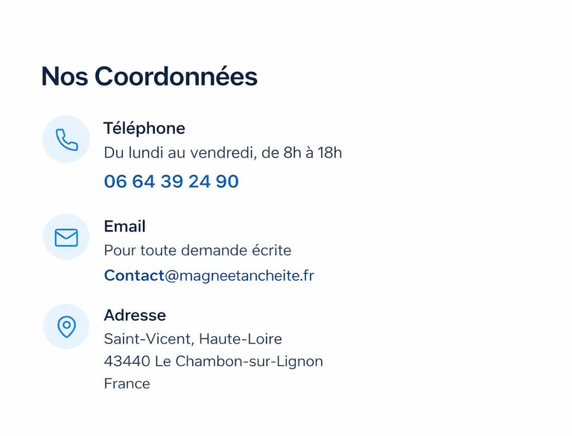This screenshot has width=572, height=436.
Task: Click the location pin icon
Action: (x=66, y=326)
